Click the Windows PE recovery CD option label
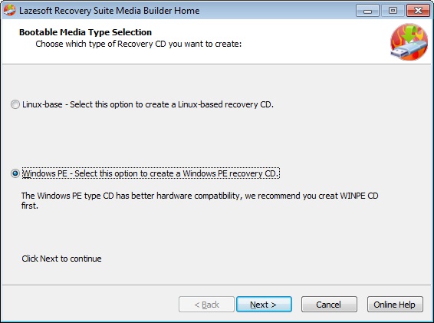Screen dimensions: 434x323 pos(150,173)
